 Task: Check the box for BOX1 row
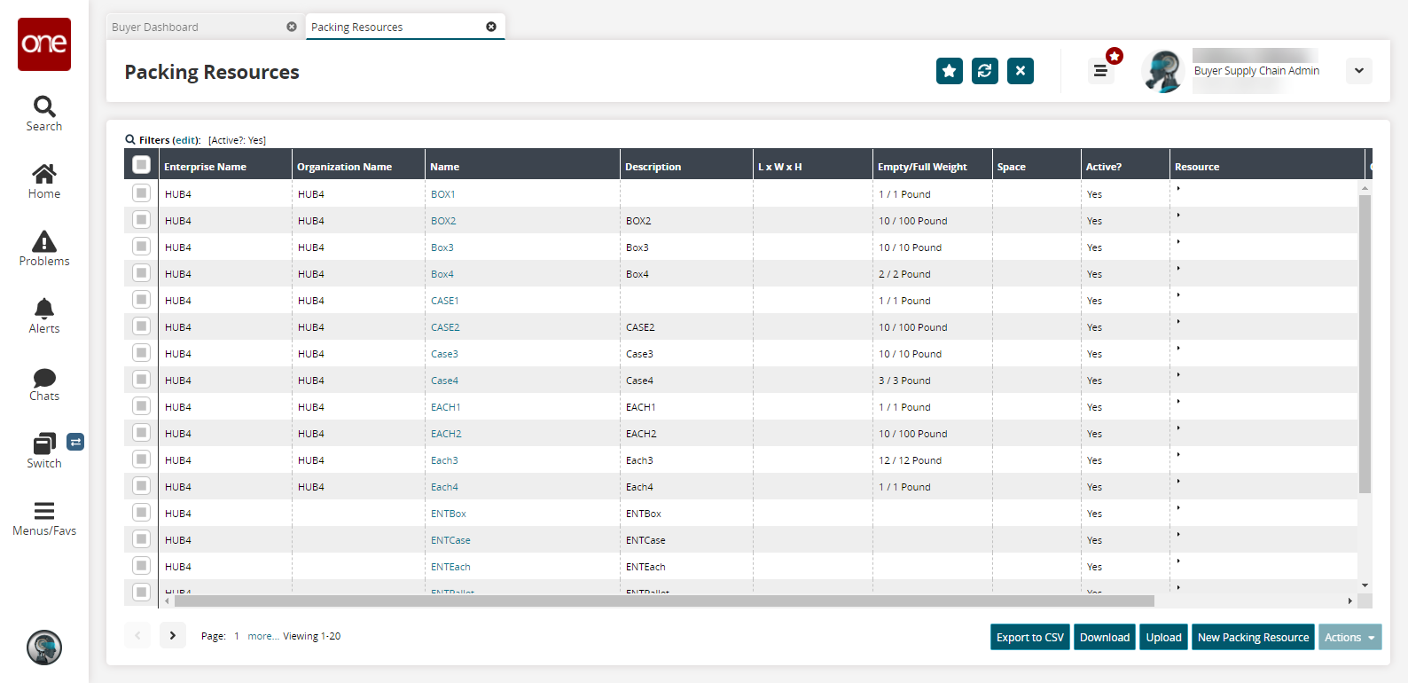tap(141, 193)
